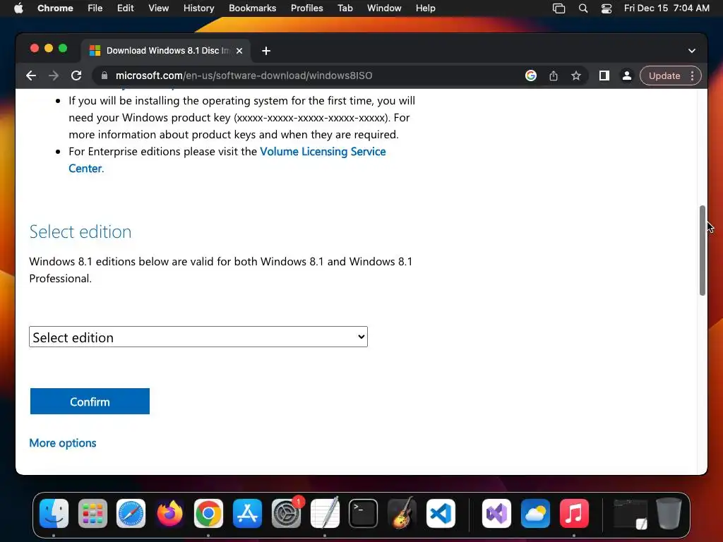
Task: Open the Help menu
Action: pyautogui.click(x=425, y=8)
